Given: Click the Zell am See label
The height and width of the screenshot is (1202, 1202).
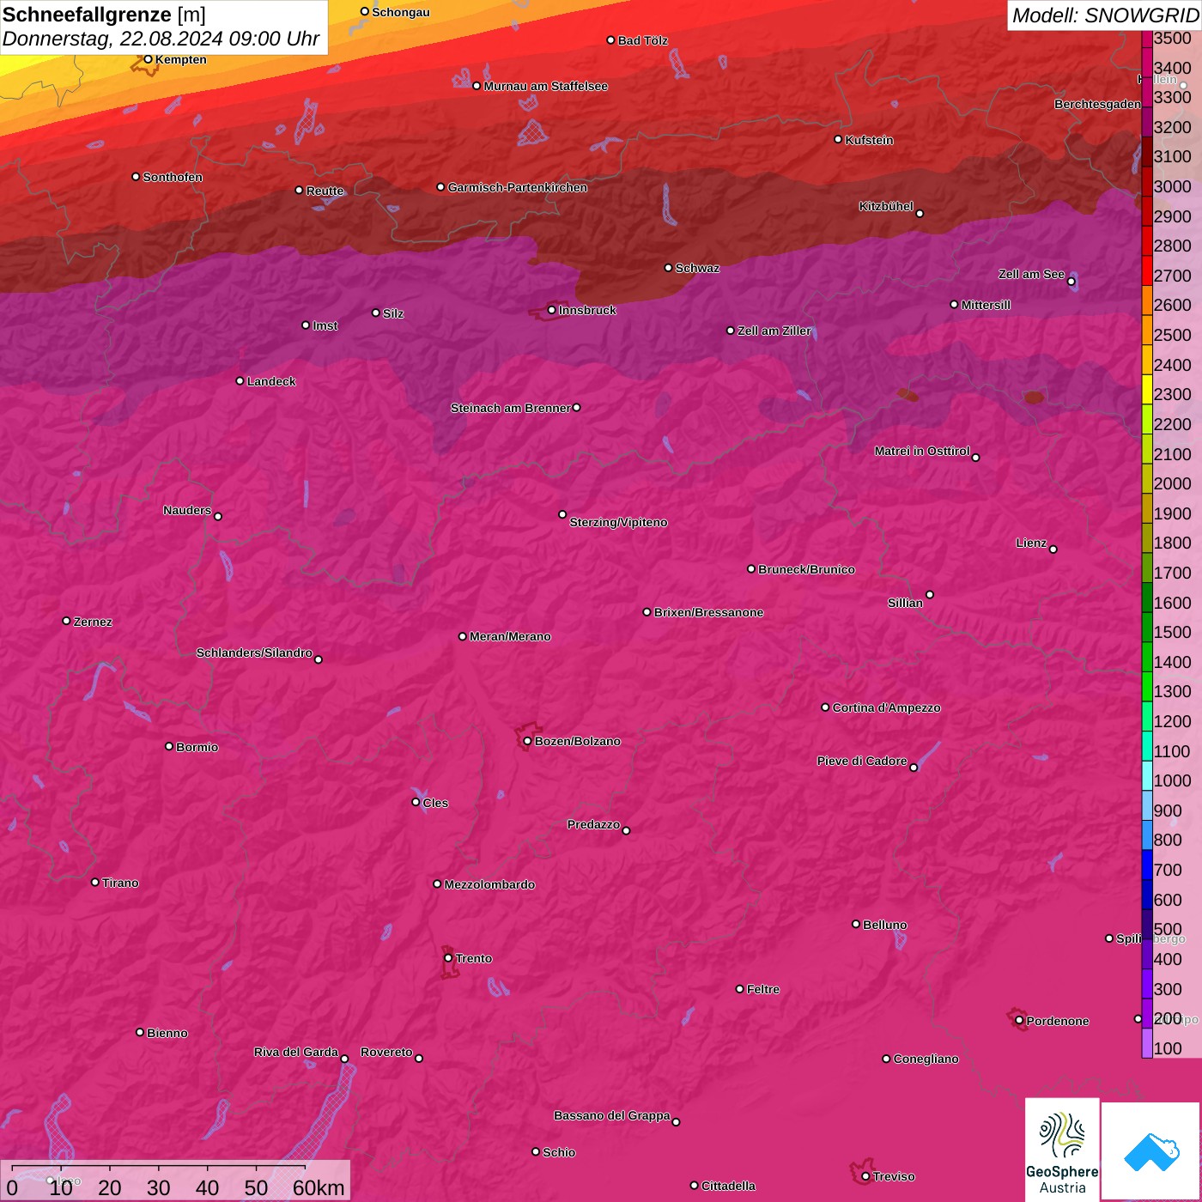Looking at the screenshot, I should tap(1031, 274).
